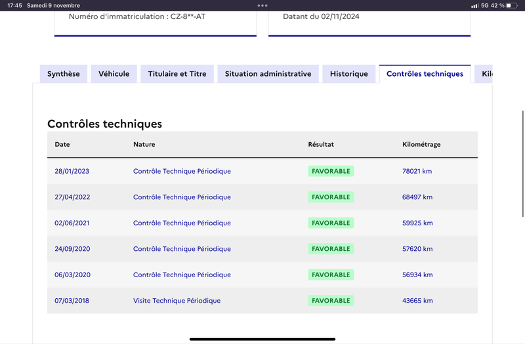Screen dimensions: 525x344
Task: Click the Kilométrage column header
Action: (421, 144)
